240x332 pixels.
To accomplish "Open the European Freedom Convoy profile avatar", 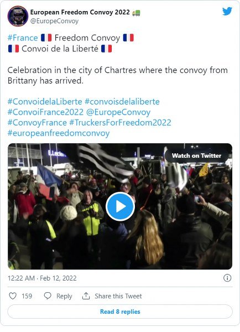I will [x=18, y=16].
